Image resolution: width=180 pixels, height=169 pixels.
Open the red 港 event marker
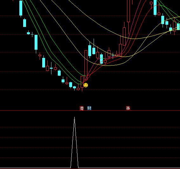82,108
